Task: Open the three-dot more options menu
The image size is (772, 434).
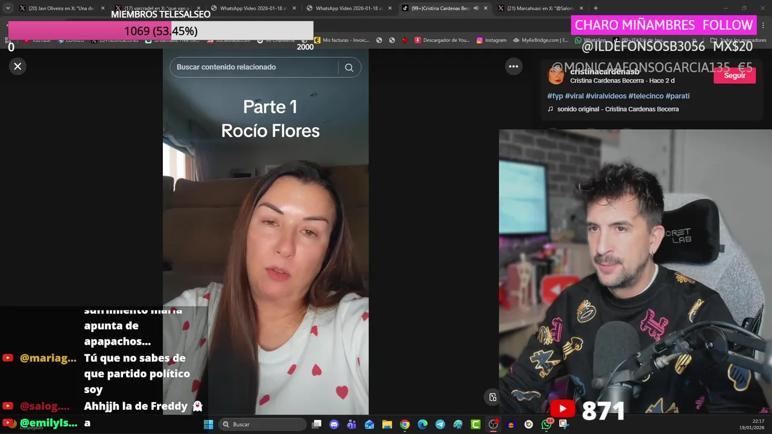Action: 513,67
